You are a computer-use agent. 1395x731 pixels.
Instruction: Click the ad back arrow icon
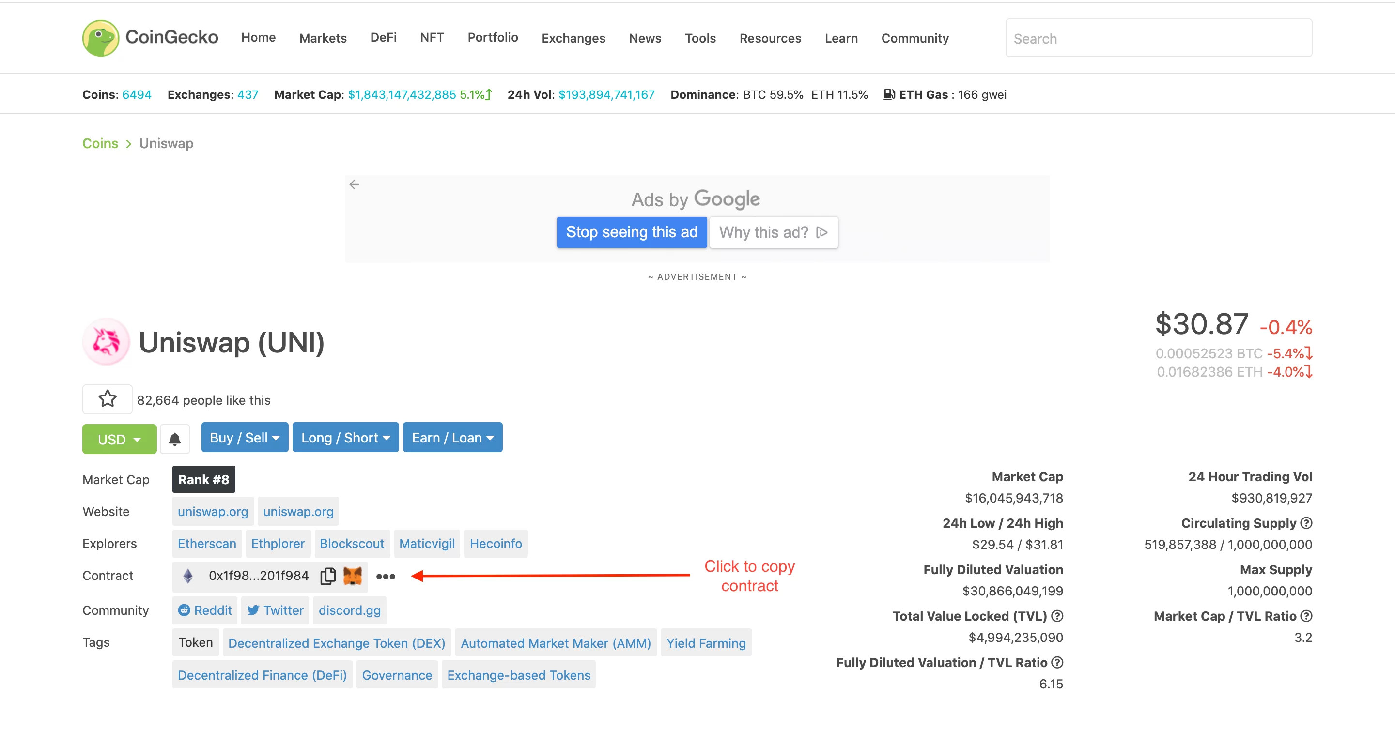(354, 184)
